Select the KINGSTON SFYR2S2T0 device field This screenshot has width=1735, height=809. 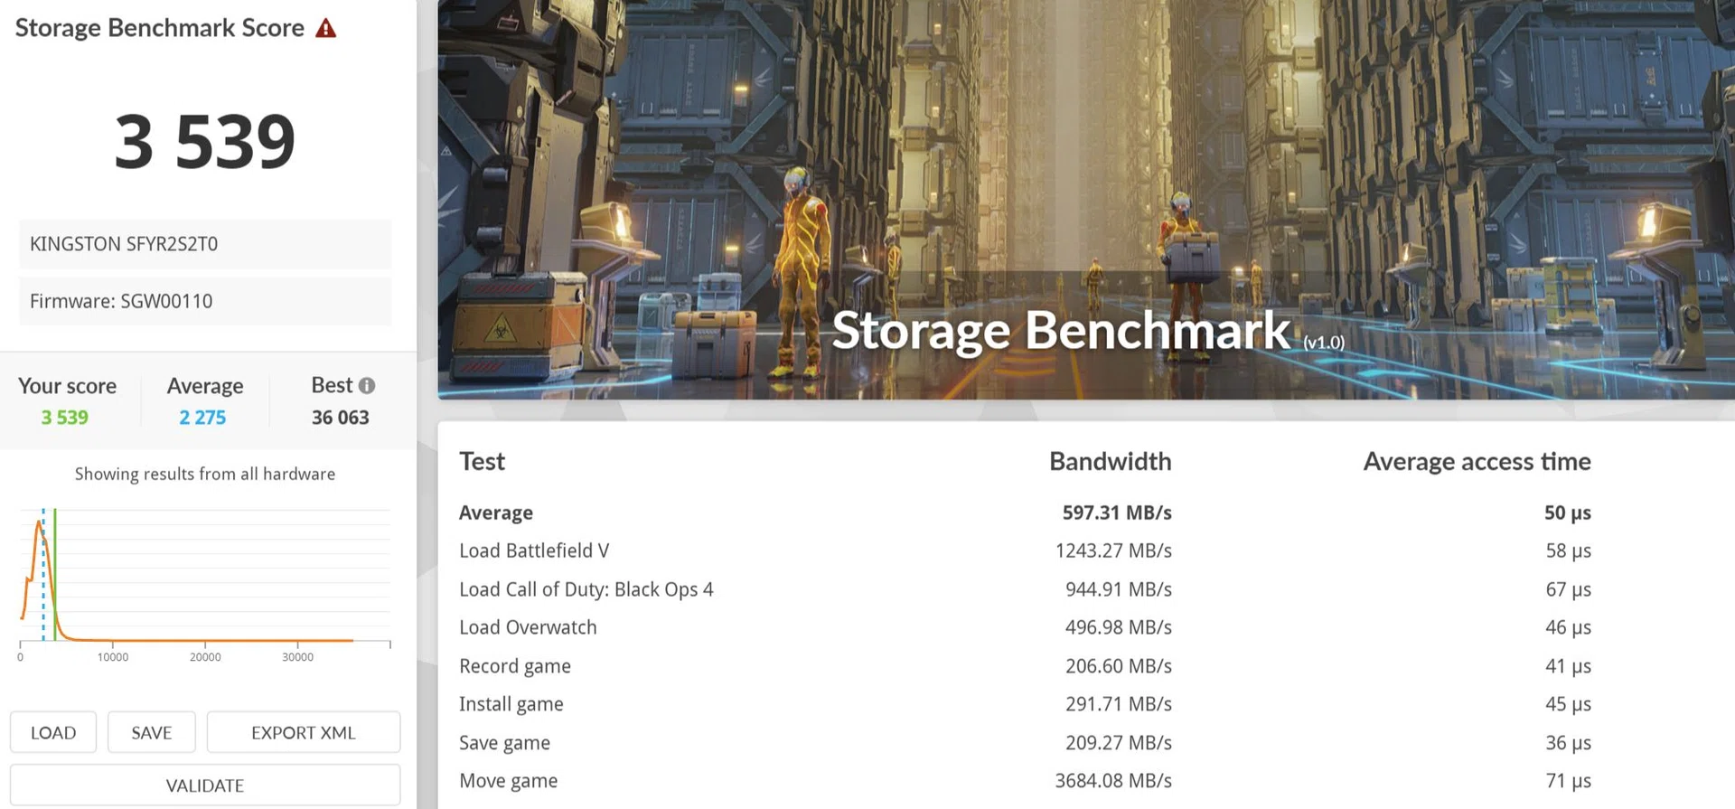(205, 244)
